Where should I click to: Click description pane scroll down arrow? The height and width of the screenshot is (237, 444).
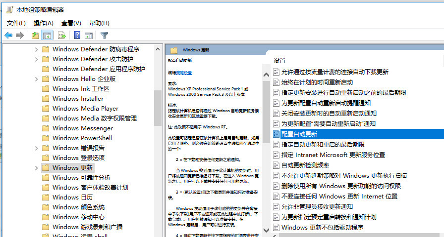pos(266,230)
